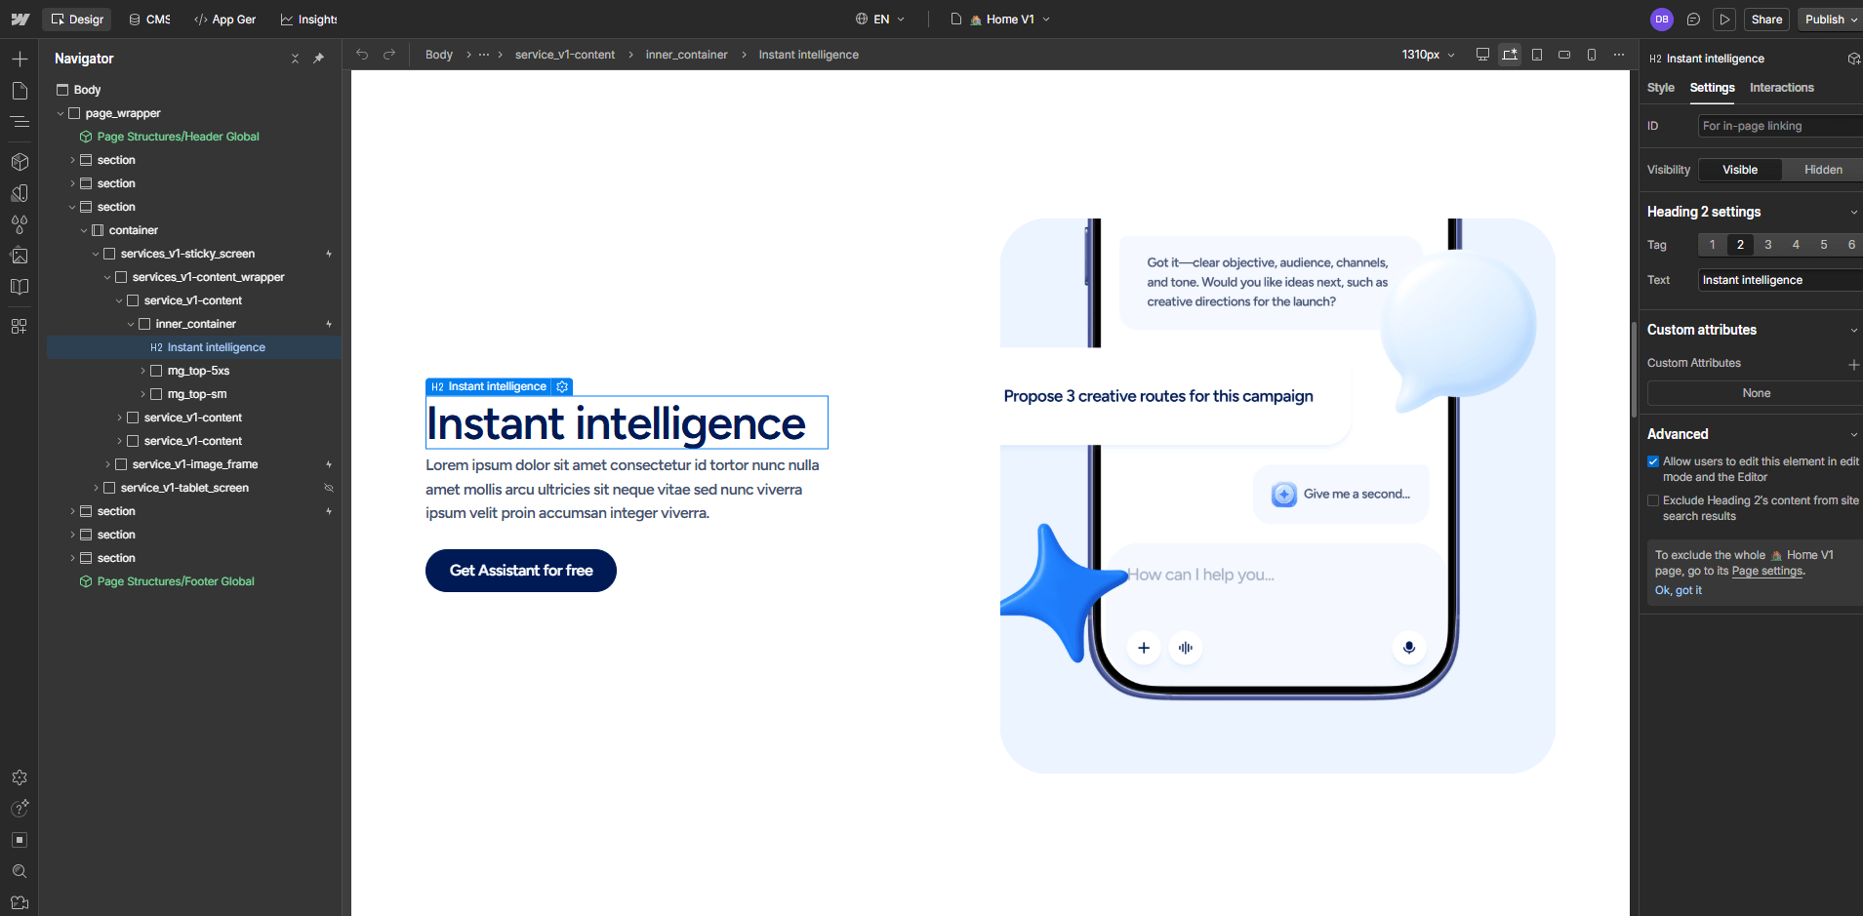Select service_v1-content breadcrumb
1863x916 pixels.
[x=565, y=55]
